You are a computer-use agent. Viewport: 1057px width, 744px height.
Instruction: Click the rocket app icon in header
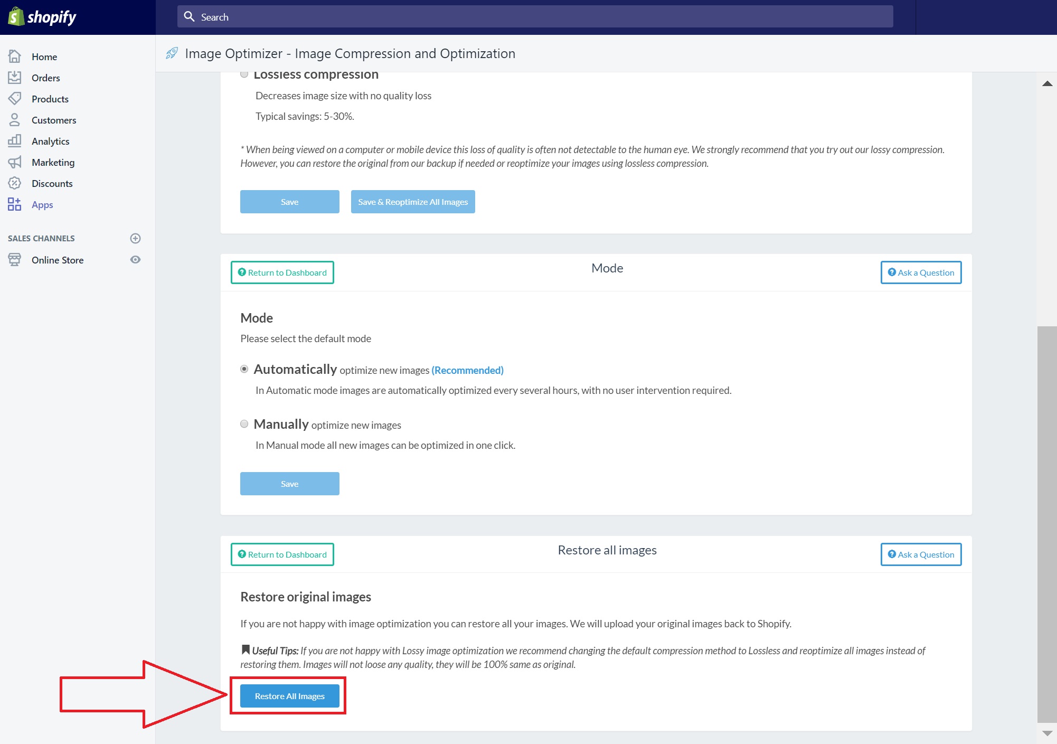tap(172, 53)
